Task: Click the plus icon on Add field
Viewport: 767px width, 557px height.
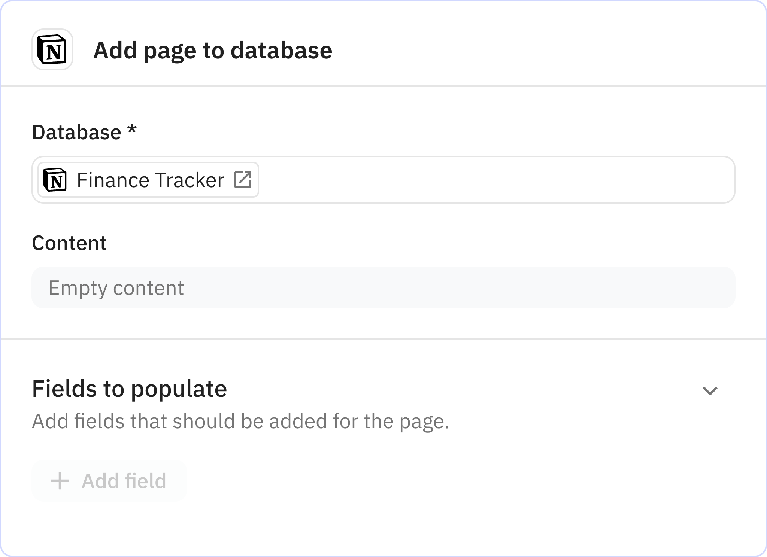Action: pos(60,481)
